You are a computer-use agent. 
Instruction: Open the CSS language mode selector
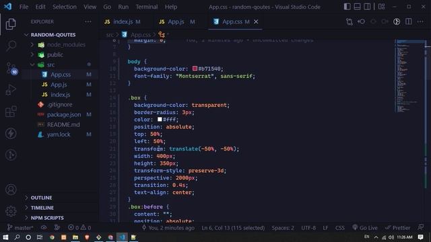[339, 227]
